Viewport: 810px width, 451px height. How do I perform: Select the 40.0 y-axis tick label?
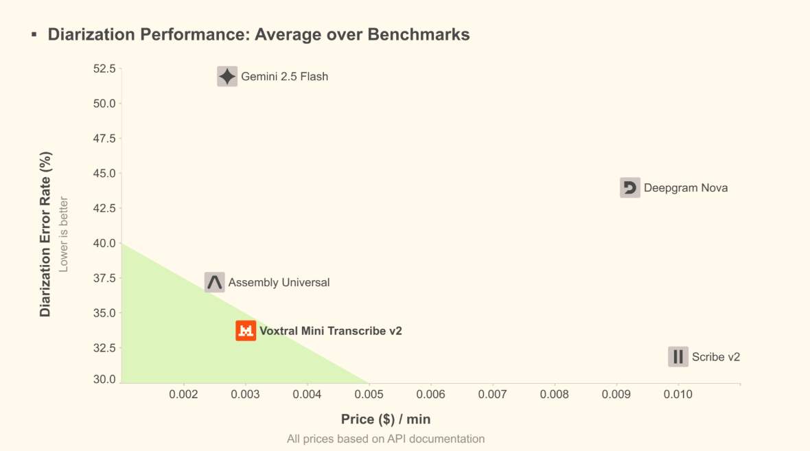[104, 243]
